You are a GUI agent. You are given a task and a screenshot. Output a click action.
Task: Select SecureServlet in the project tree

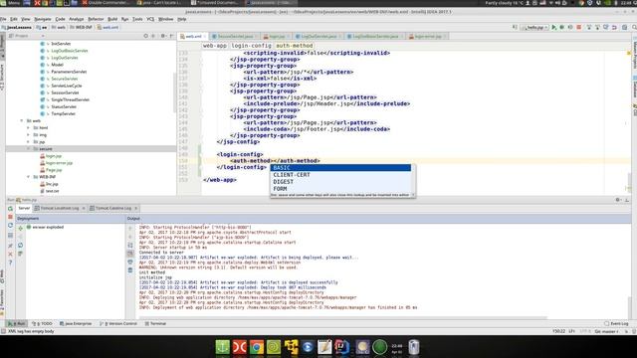(64, 79)
